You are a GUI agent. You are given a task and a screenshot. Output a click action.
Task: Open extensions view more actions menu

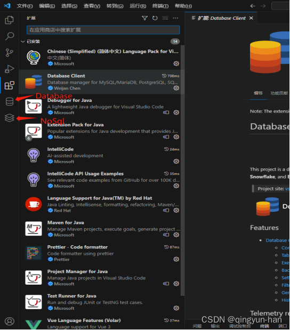point(175,18)
